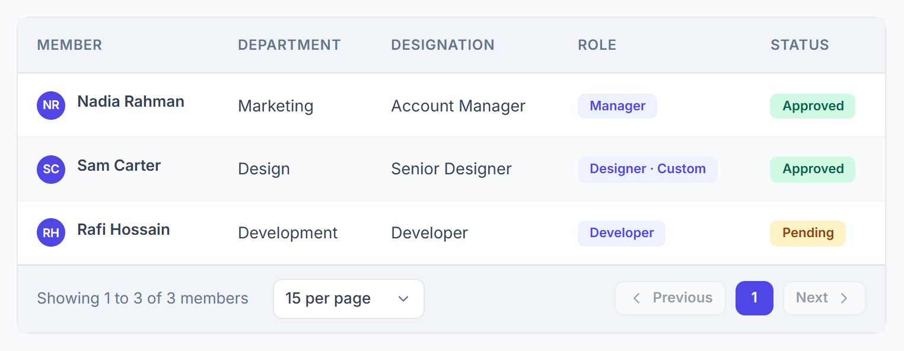Open Nadia Rahman's member name
The height and width of the screenshot is (351, 904).
coord(130,101)
